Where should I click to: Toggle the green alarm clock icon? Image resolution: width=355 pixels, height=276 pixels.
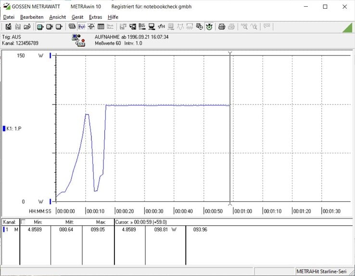coord(209,27)
